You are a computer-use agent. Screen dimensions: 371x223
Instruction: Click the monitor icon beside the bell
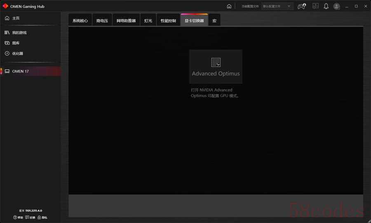tap(315, 6)
